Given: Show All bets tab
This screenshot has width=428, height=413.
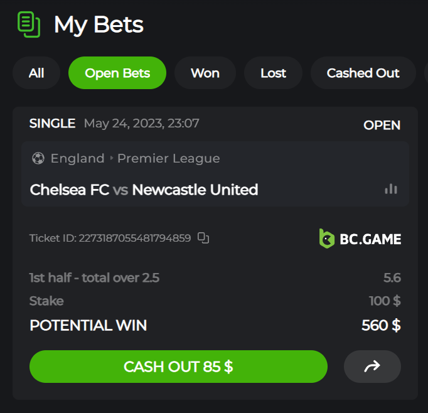Looking at the screenshot, I should (x=36, y=73).
